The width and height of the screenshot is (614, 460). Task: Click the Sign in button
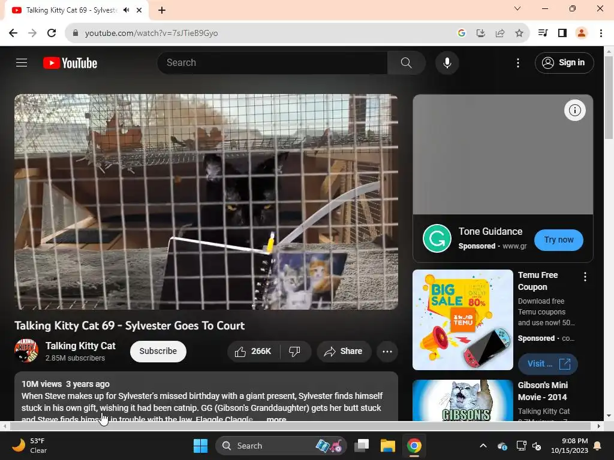(x=564, y=62)
